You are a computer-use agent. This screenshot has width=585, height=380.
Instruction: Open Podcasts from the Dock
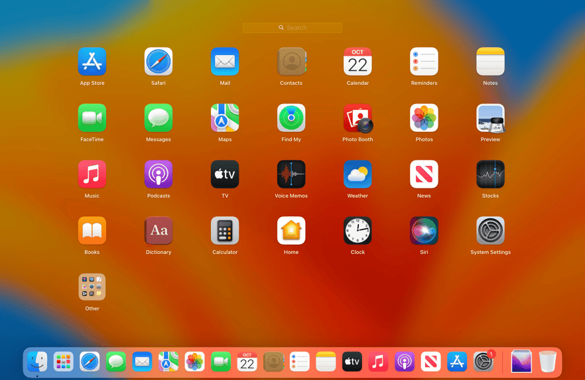(x=405, y=361)
